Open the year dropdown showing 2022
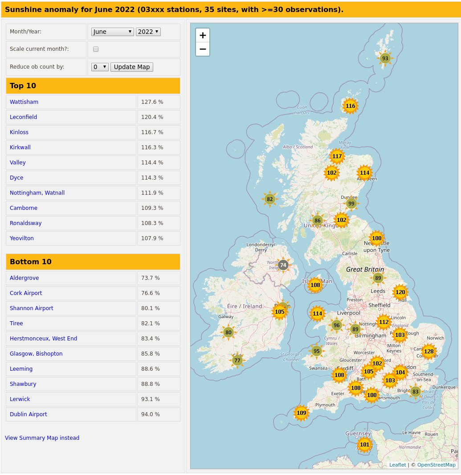This screenshot has width=461, height=475. tap(148, 32)
